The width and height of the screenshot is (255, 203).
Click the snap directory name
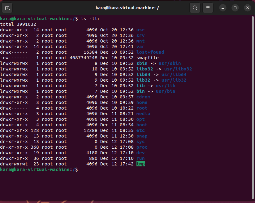[x=142, y=136]
